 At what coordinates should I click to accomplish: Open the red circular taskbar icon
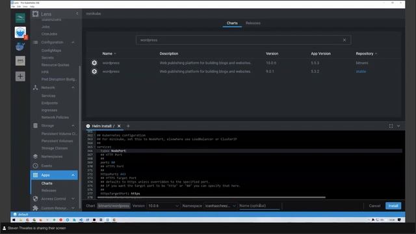coord(60,220)
